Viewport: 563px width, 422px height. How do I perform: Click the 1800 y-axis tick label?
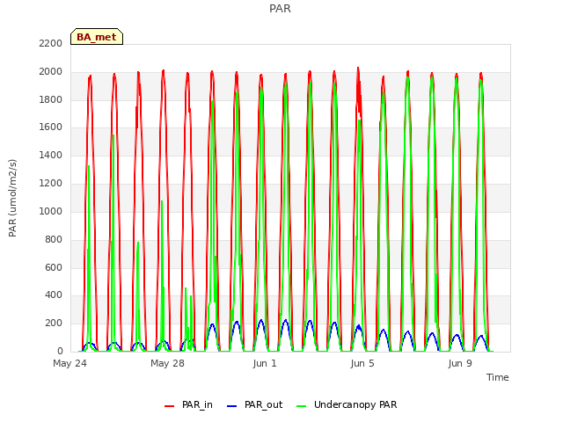pyautogui.click(x=51, y=99)
